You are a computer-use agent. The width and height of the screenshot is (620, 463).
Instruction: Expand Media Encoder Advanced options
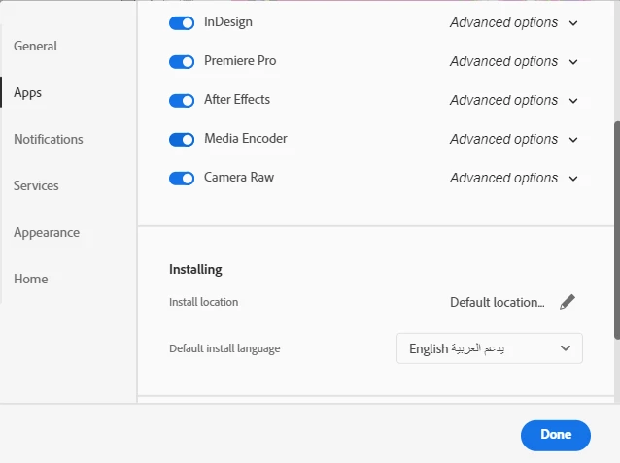(x=514, y=139)
